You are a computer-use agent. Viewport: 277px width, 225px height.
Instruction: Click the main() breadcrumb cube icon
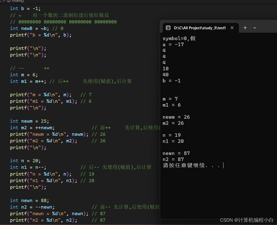[x=9, y=1]
